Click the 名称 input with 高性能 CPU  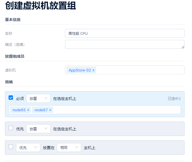[125, 33]
